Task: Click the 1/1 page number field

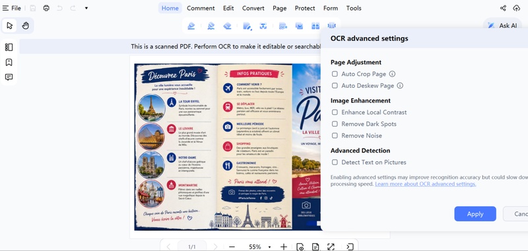Action: pos(192,247)
